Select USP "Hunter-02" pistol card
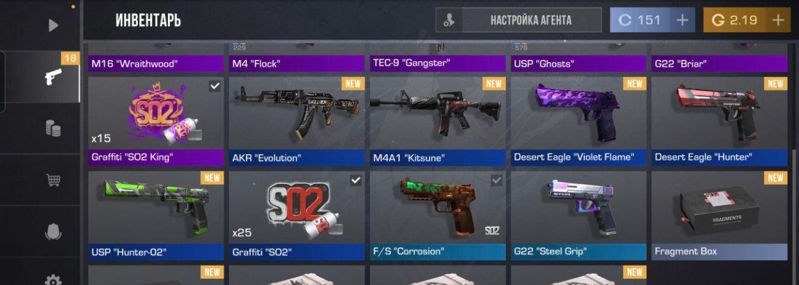This screenshot has width=799, height=285. (156, 216)
